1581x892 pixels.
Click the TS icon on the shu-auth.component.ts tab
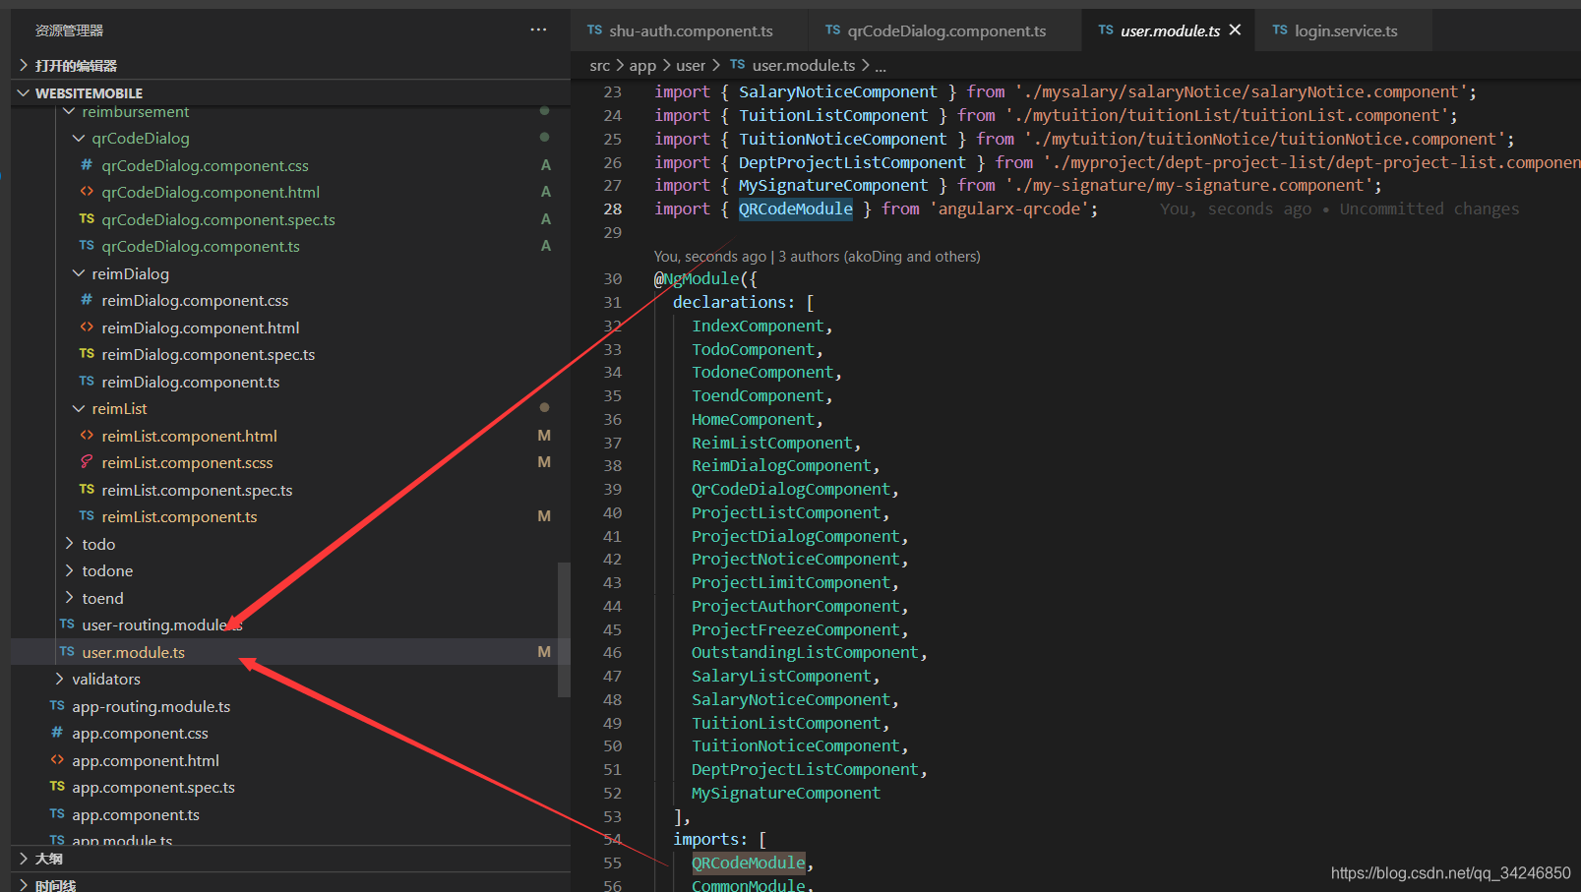click(594, 30)
